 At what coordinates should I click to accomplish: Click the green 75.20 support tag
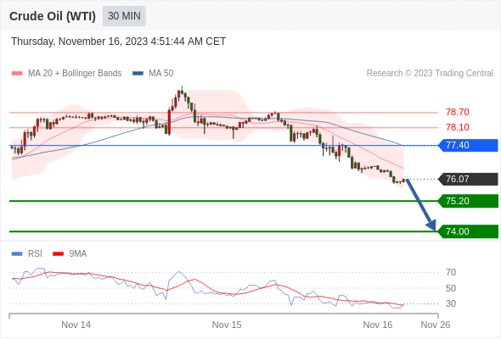pos(468,201)
